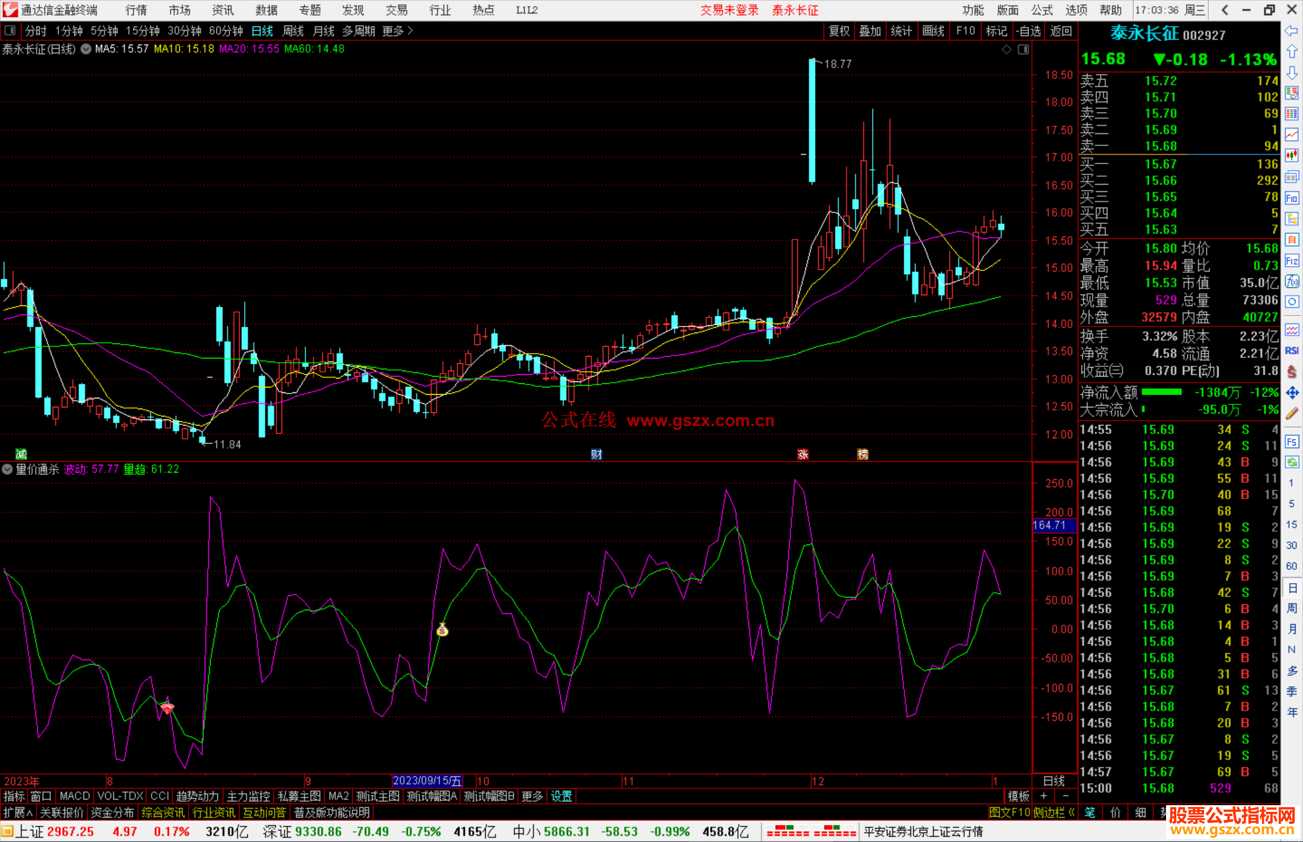Click the 164.71 value marker on indicator axis
The width and height of the screenshot is (1303, 842).
pos(1053,525)
